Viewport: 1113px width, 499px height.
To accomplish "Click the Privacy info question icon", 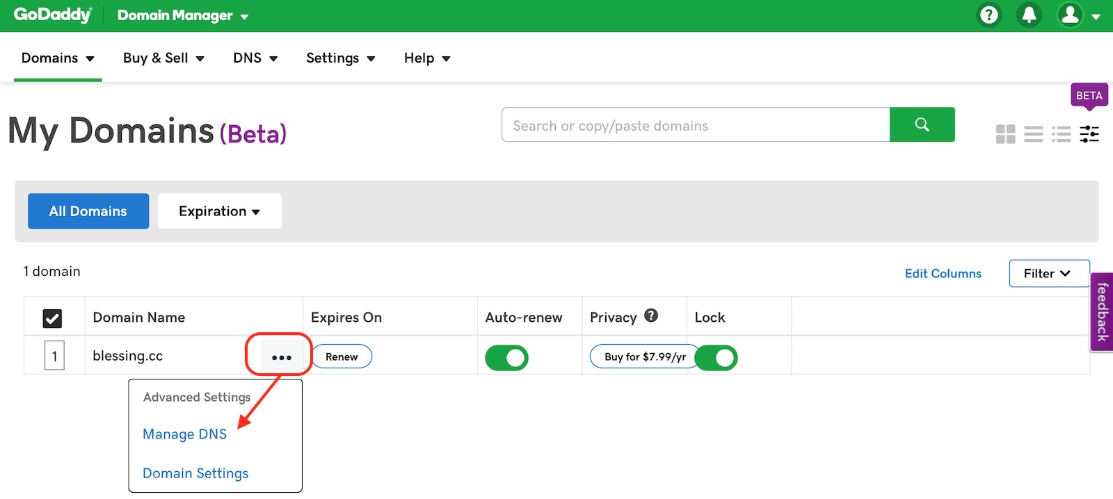I will point(651,316).
